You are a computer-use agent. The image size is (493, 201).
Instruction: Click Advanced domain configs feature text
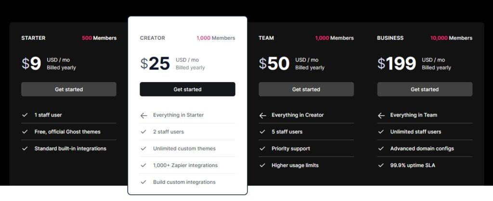coord(422,148)
